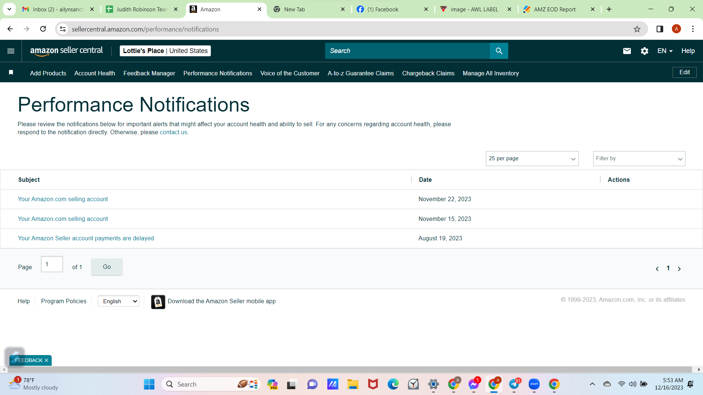
Task: Click the Amazon Seller Central logo
Action: [66, 51]
